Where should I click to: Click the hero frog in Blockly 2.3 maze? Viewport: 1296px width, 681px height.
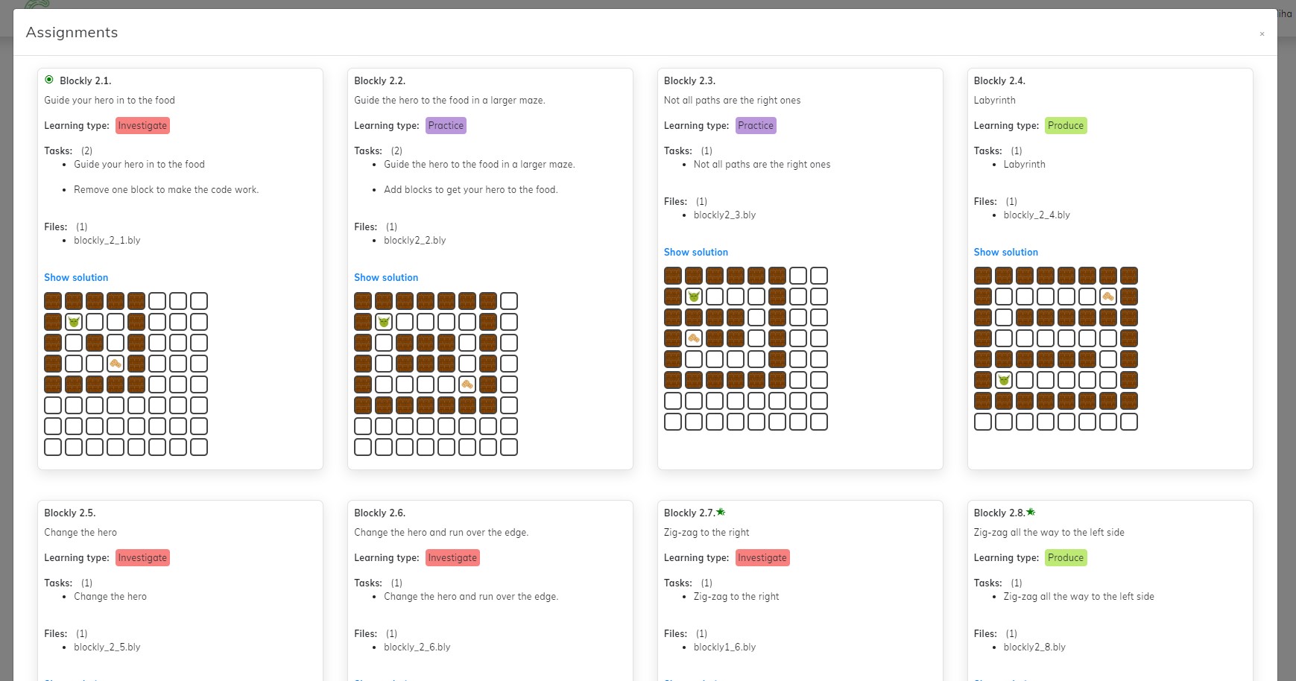[694, 296]
